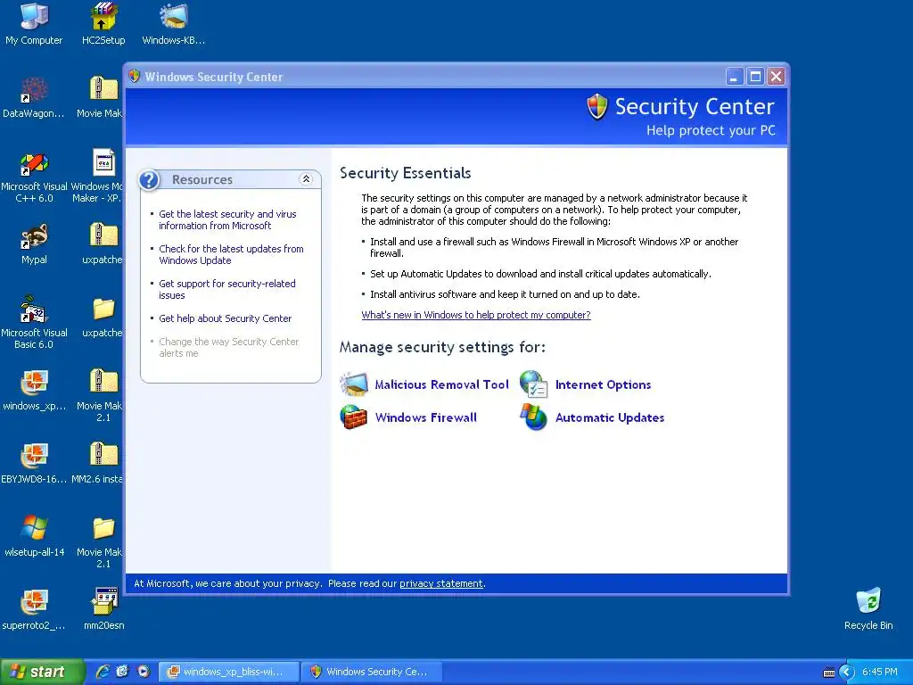
Task: Click the Manage security settings for heading
Action: tap(442, 347)
